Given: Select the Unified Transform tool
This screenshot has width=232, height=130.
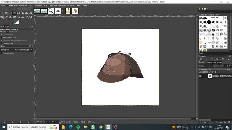Looking at the screenshot, I should click(22, 13).
